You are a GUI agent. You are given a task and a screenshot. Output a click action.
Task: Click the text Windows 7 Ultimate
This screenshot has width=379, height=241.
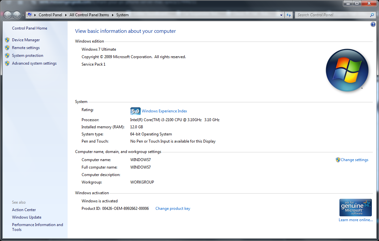pyautogui.click(x=99, y=49)
